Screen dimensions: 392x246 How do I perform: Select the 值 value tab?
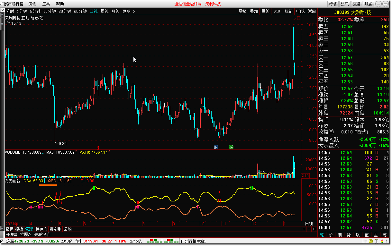pos(367,235)
